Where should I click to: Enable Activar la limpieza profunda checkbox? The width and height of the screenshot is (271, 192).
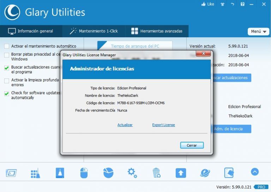click(7, 81)
